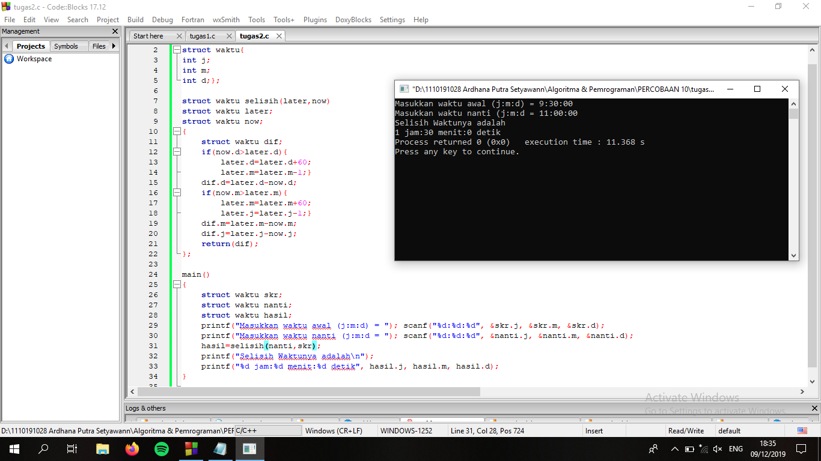Open the Windows notification center icon
This screenshot has width=821, height=461.
click(801, 448)
